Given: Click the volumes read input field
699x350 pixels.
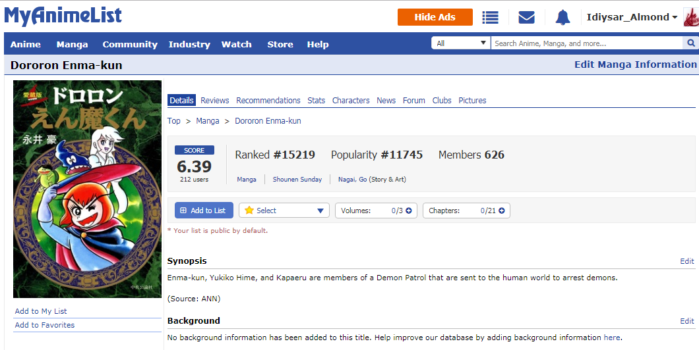Looking at the screenshot, I should coord(394,211).
